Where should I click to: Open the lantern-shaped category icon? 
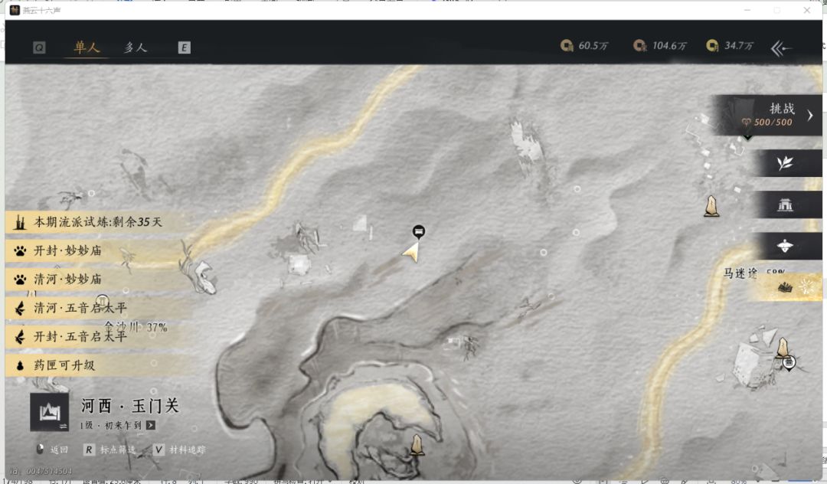pos(785,246)
